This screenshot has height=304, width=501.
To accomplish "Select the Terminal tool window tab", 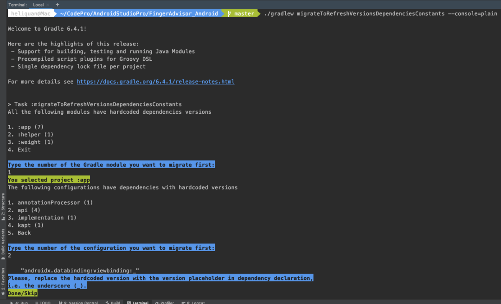I will pos(138,303).
